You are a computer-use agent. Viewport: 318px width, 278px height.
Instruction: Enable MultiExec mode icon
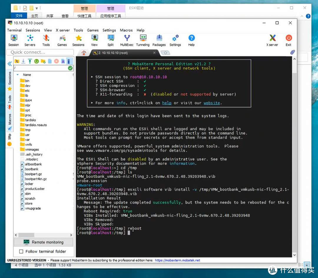(x=127, y=40)
